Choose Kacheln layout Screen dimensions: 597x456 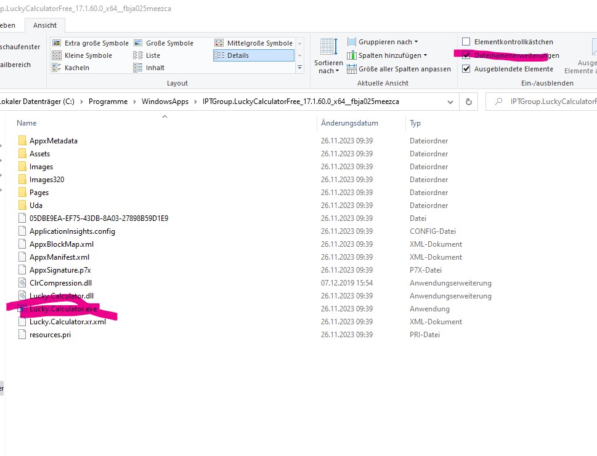[71, 68]
